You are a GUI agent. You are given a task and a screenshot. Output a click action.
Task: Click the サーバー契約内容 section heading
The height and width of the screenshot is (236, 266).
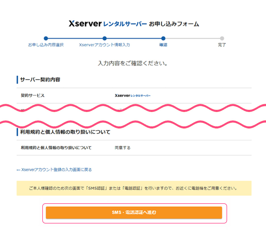[40, 80]
